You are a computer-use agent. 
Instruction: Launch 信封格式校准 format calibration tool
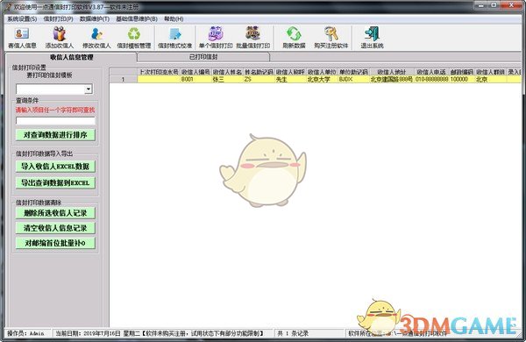tap(174, 38)
